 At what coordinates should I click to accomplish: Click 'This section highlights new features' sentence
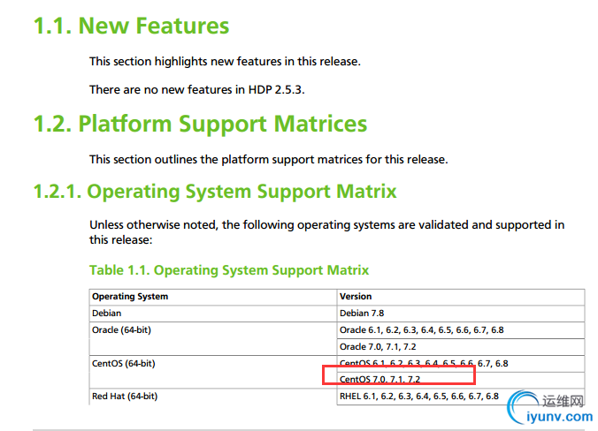coord(225,61)
